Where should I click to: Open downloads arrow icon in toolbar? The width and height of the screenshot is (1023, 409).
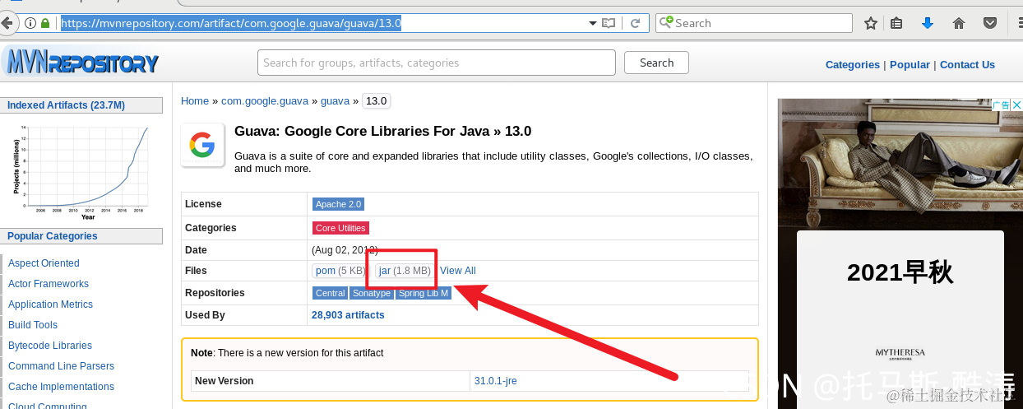pos(928,23)
